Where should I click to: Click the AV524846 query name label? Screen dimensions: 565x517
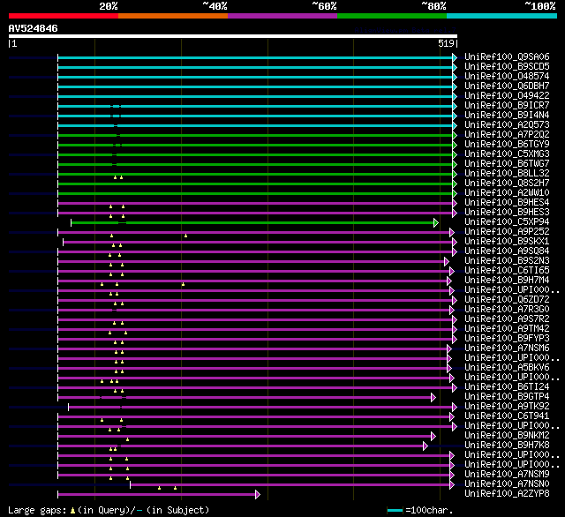(x=34, y=28)
